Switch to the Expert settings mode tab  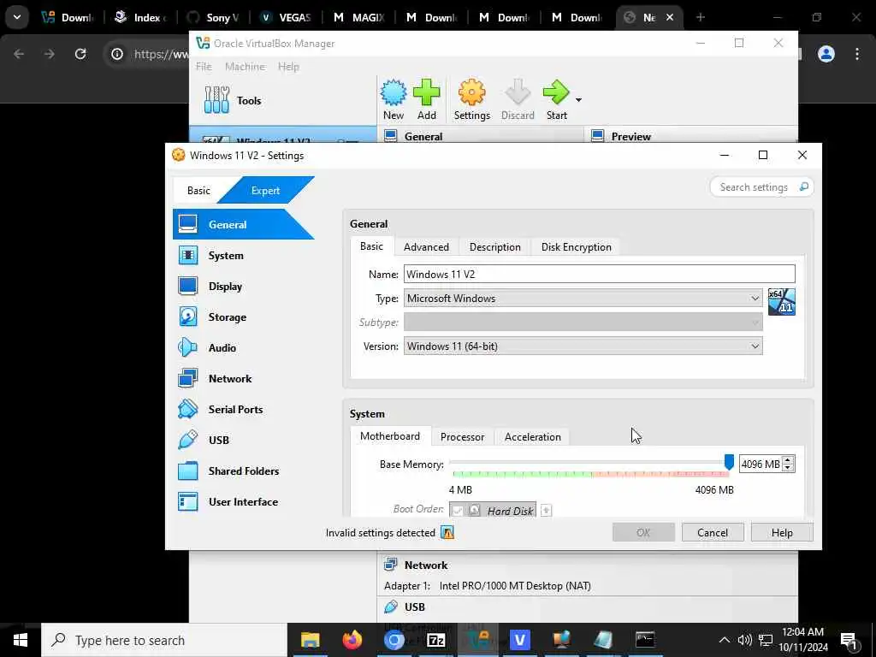[265, 191]
